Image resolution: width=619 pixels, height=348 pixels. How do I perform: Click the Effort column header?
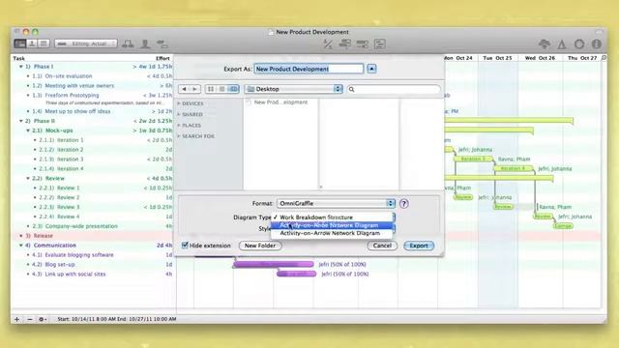(162, 58)
